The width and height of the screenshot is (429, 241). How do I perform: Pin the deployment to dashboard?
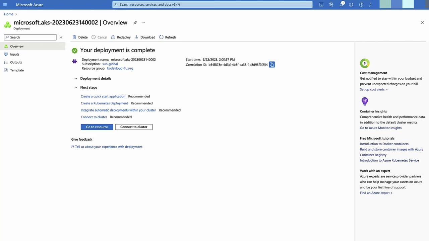coord(135,22)
